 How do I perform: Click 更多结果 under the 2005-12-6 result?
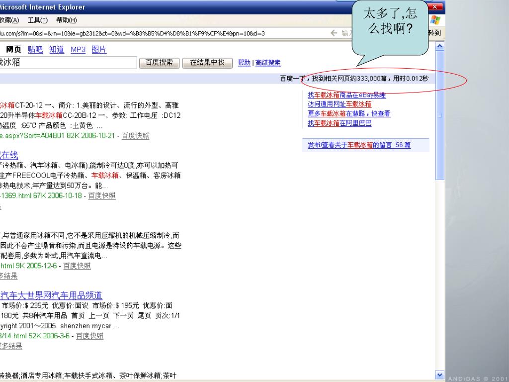tap(8, 276)
